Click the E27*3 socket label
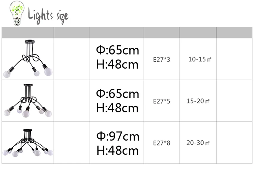This screenshot has height=169, width=254. pos(161,59)
